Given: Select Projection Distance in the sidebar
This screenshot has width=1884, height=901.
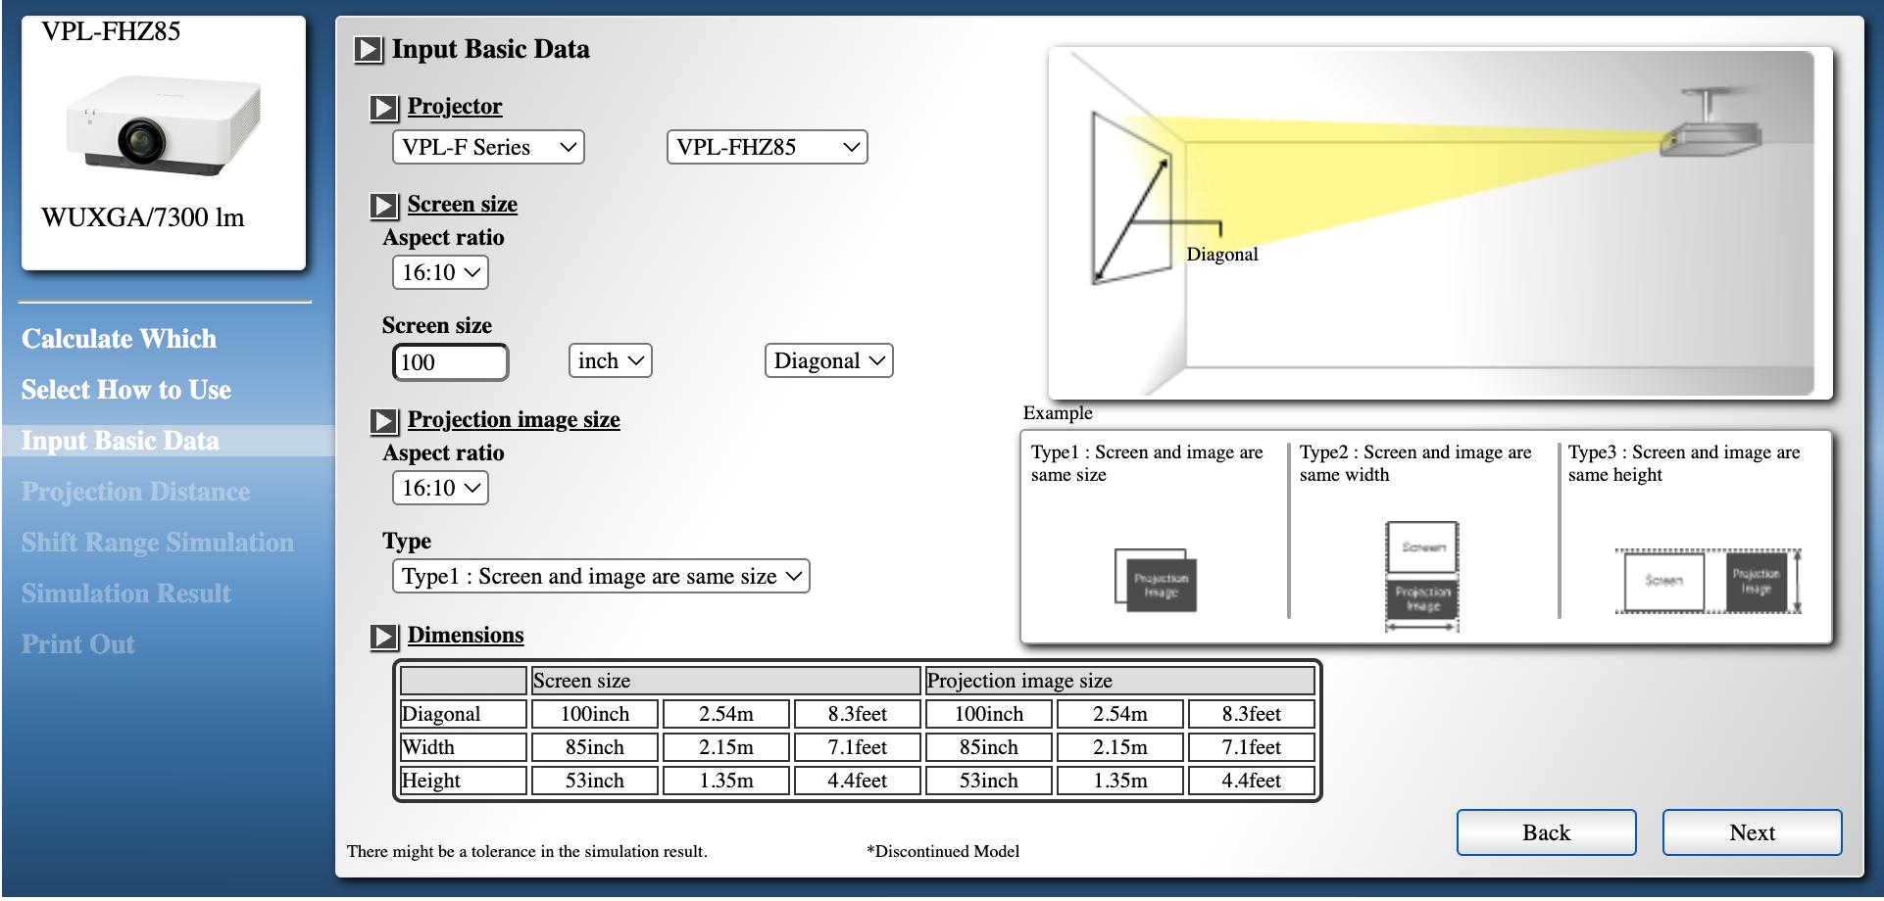Looking at the screenshot, I should coord(134,491).
